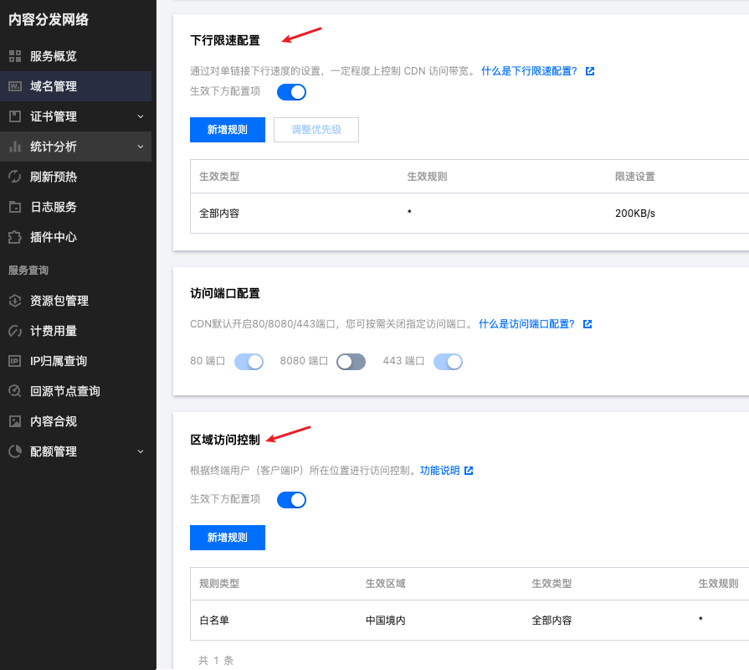Click the 日志服务 folder icon

point(15,207)
